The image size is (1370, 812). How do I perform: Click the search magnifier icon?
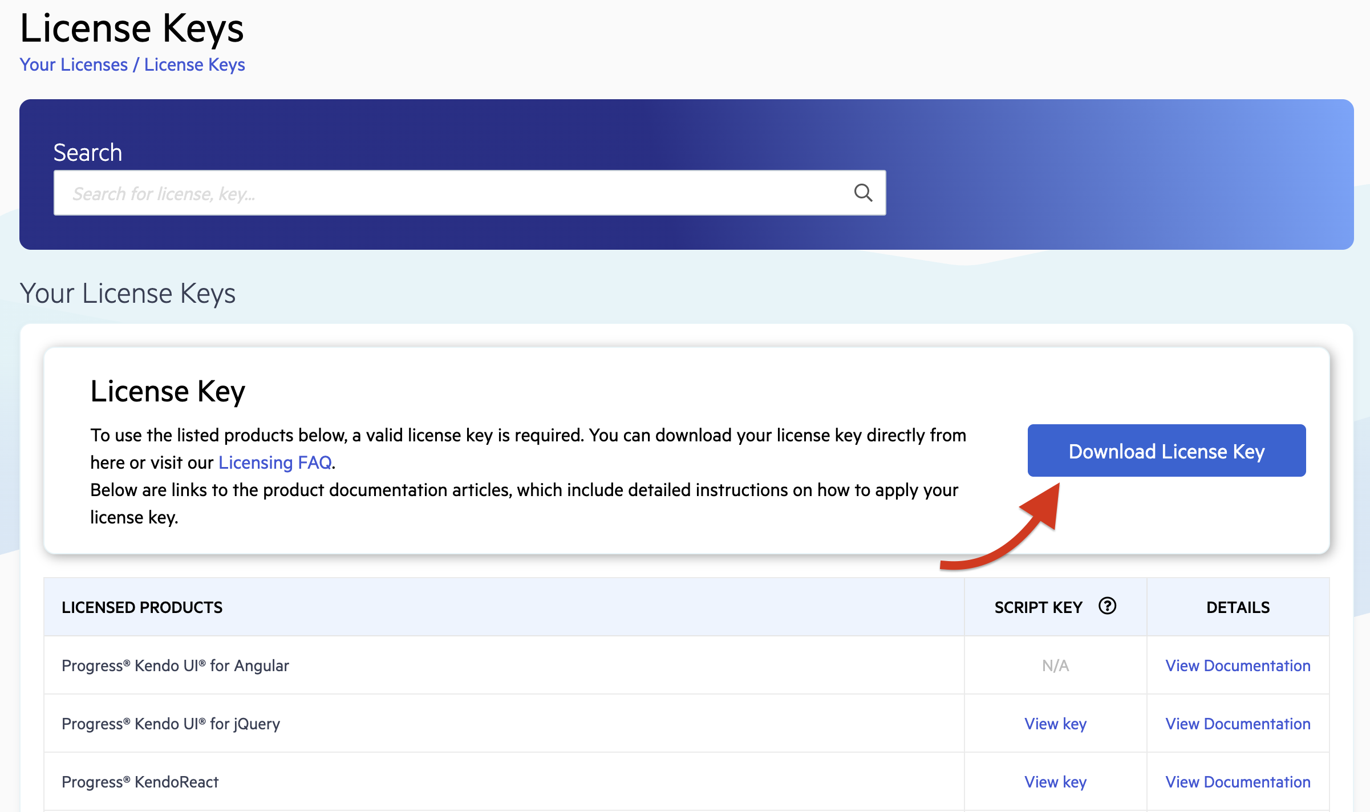(x=863, y=193)
